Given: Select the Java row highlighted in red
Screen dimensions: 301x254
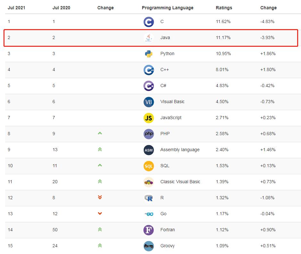Looking at the screenshot, I should [150, 38].
